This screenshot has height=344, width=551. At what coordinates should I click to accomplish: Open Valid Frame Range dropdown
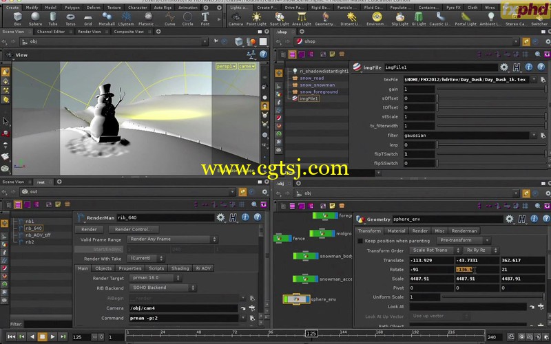tap(173, 239)
